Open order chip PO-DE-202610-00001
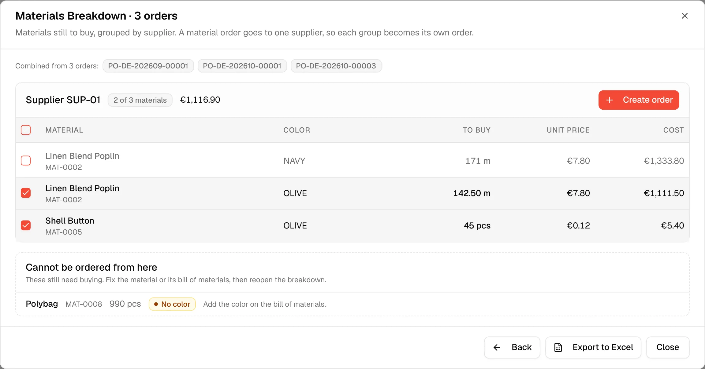705x369 pixels. point(242,66)
